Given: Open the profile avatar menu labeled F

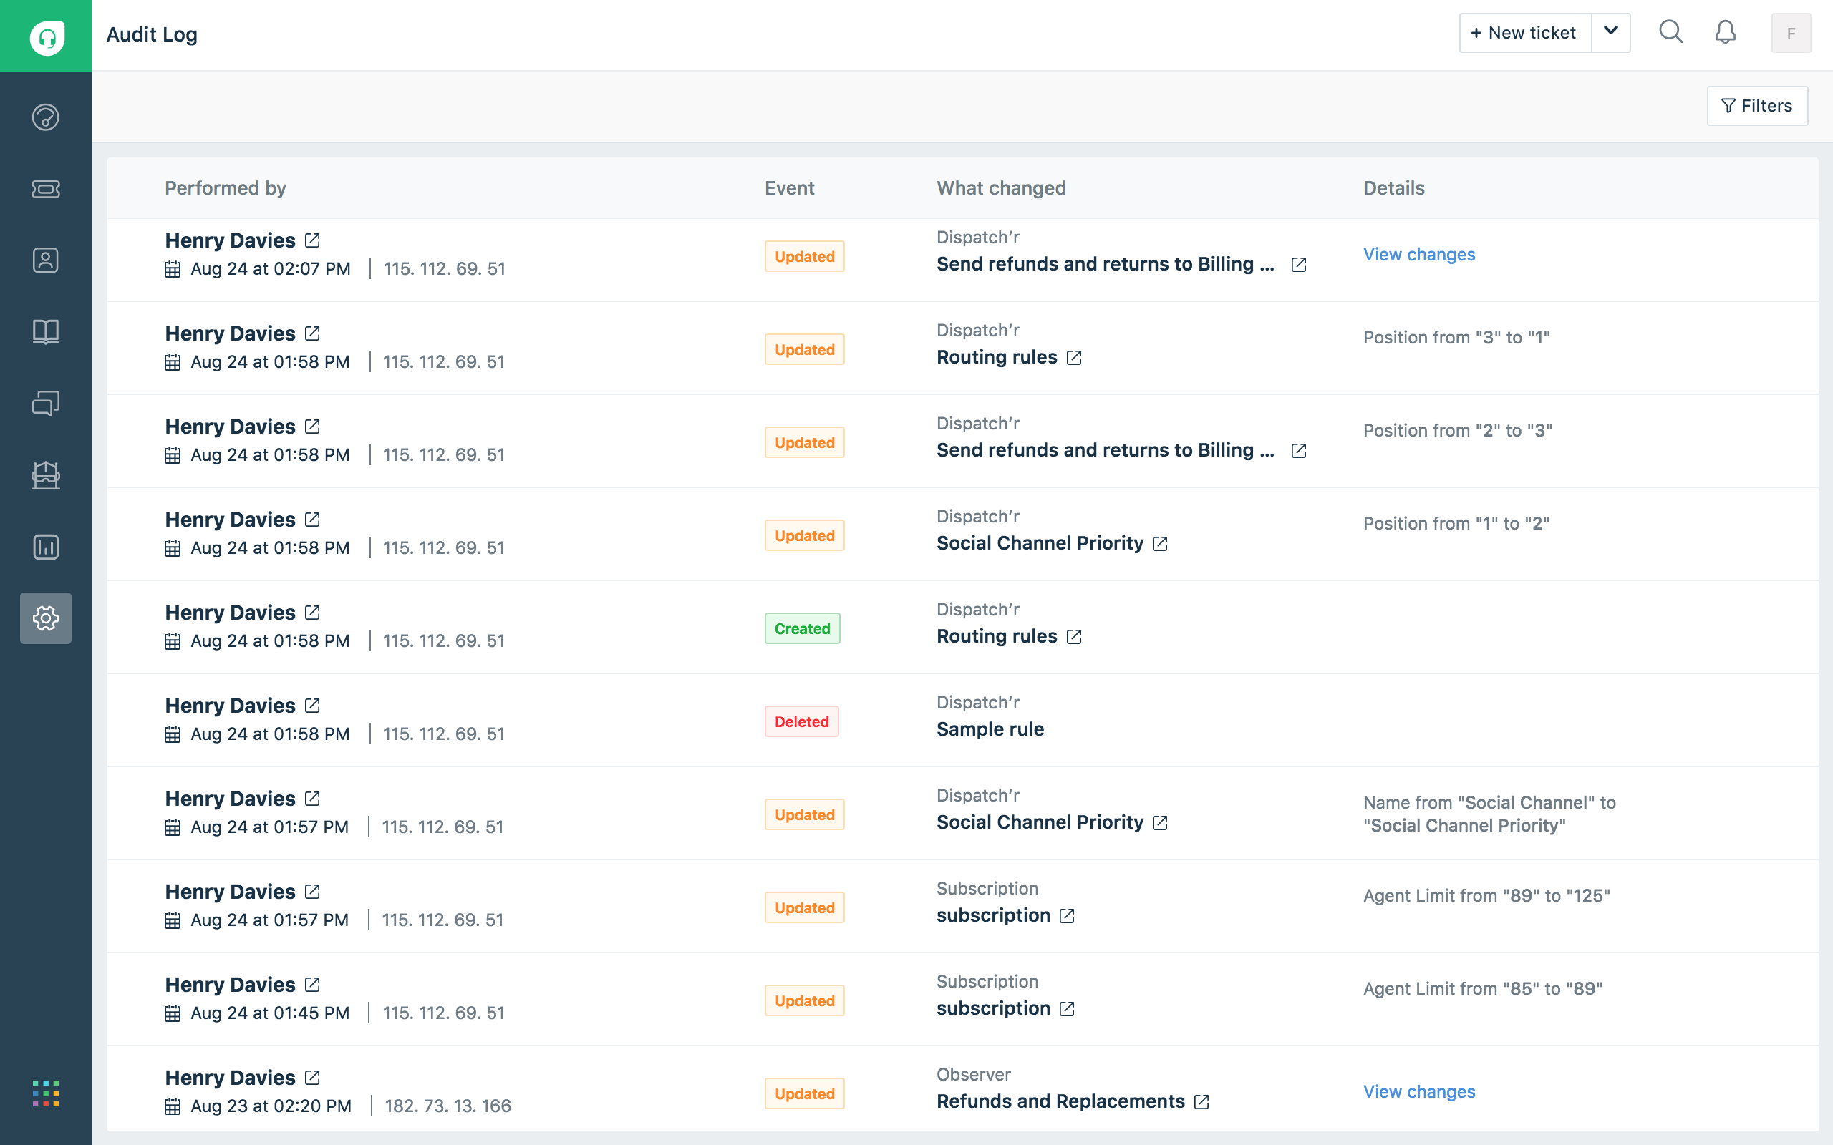Looking at the screenshot, I should [x=1791, y=33].
